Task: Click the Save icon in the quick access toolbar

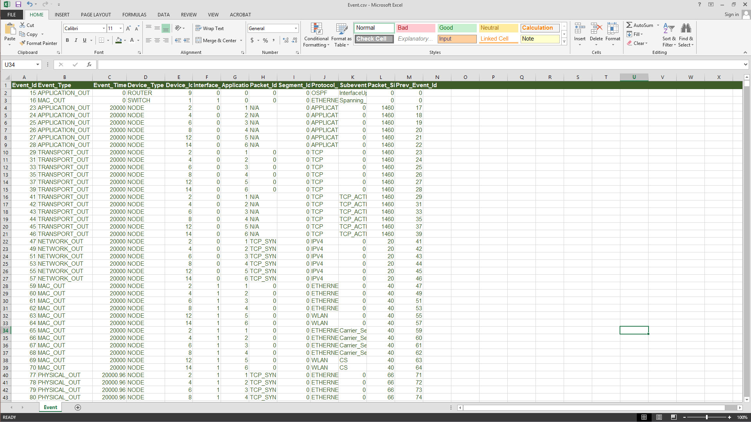Action: (x=18, y=4)
